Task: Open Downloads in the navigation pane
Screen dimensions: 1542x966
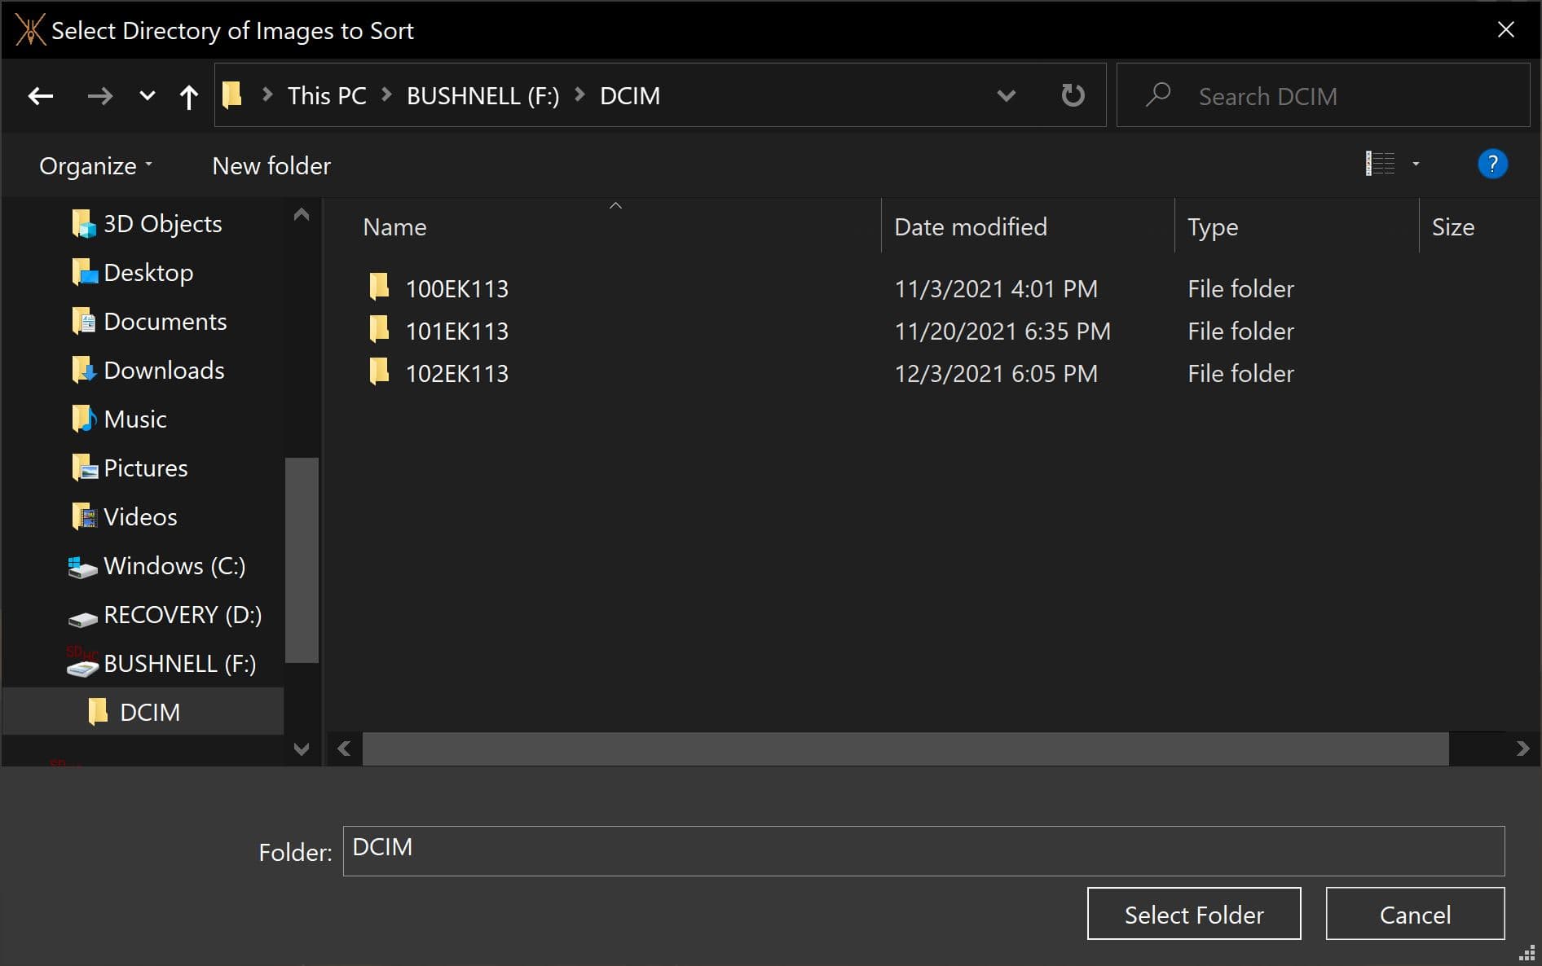Action: coord(148,370)
